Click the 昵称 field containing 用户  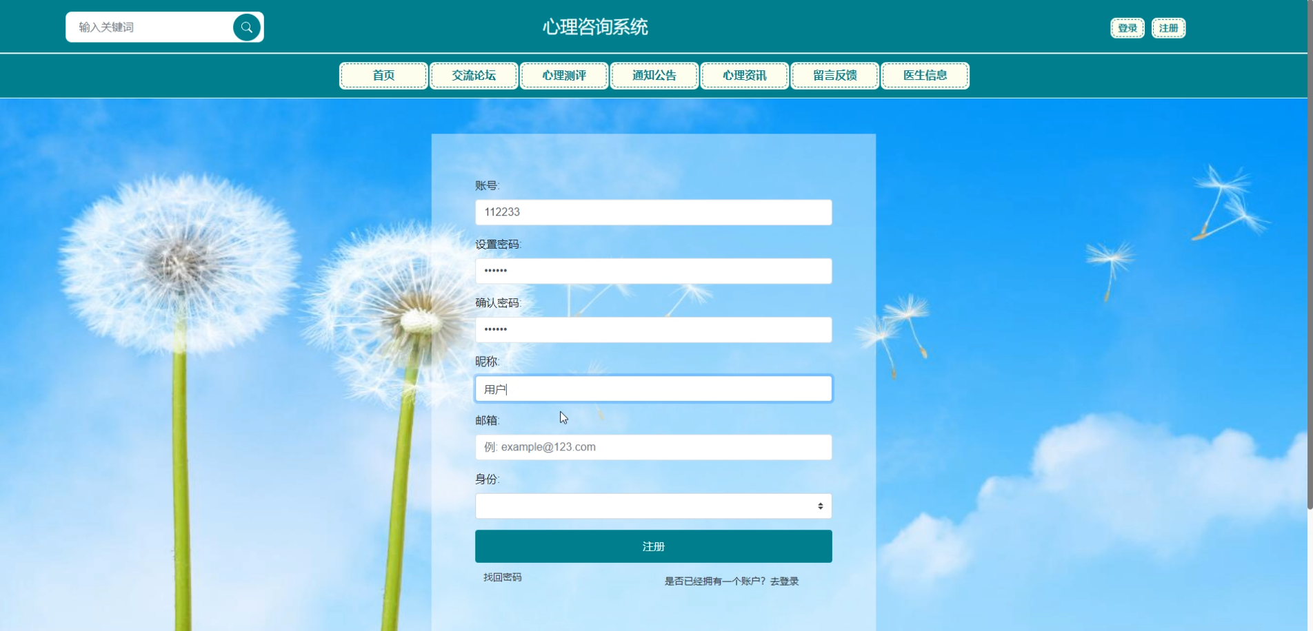coord(654,389)
